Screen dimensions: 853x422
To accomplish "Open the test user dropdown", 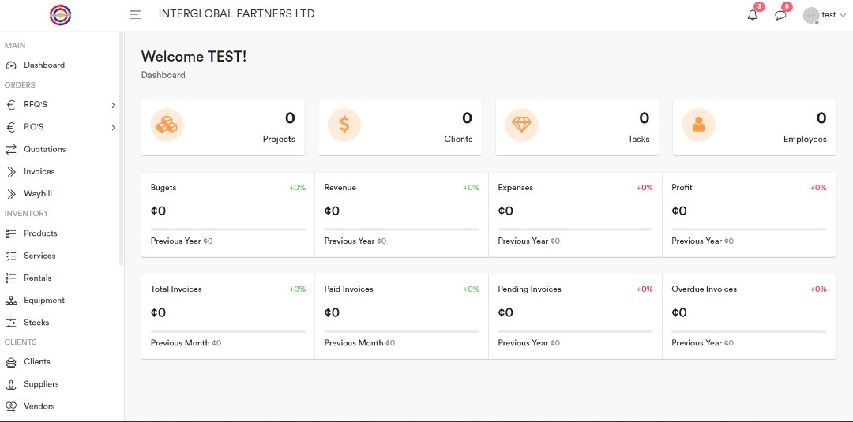I will (x=825, y=15).
